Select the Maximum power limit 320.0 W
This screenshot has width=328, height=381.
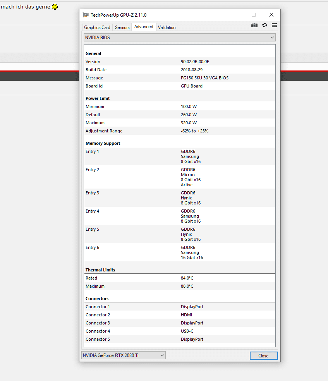tap(189, 123)
